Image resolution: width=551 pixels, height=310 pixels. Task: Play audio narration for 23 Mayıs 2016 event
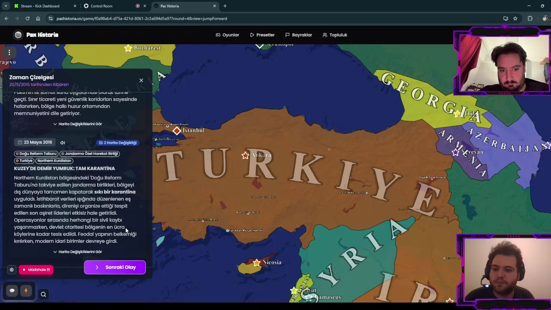coord(63,143)
